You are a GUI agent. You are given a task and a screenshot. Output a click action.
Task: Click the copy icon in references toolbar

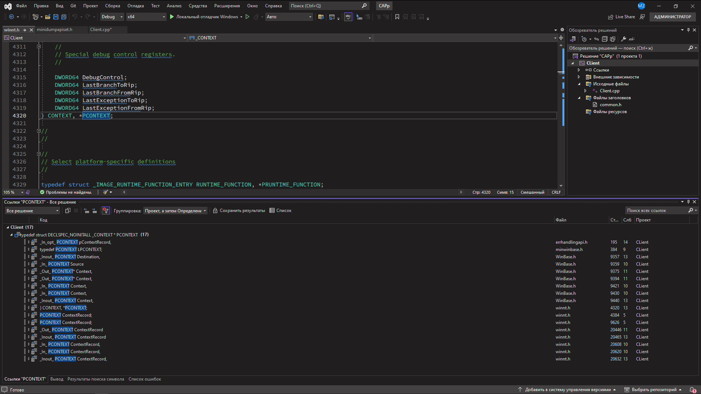68,211
